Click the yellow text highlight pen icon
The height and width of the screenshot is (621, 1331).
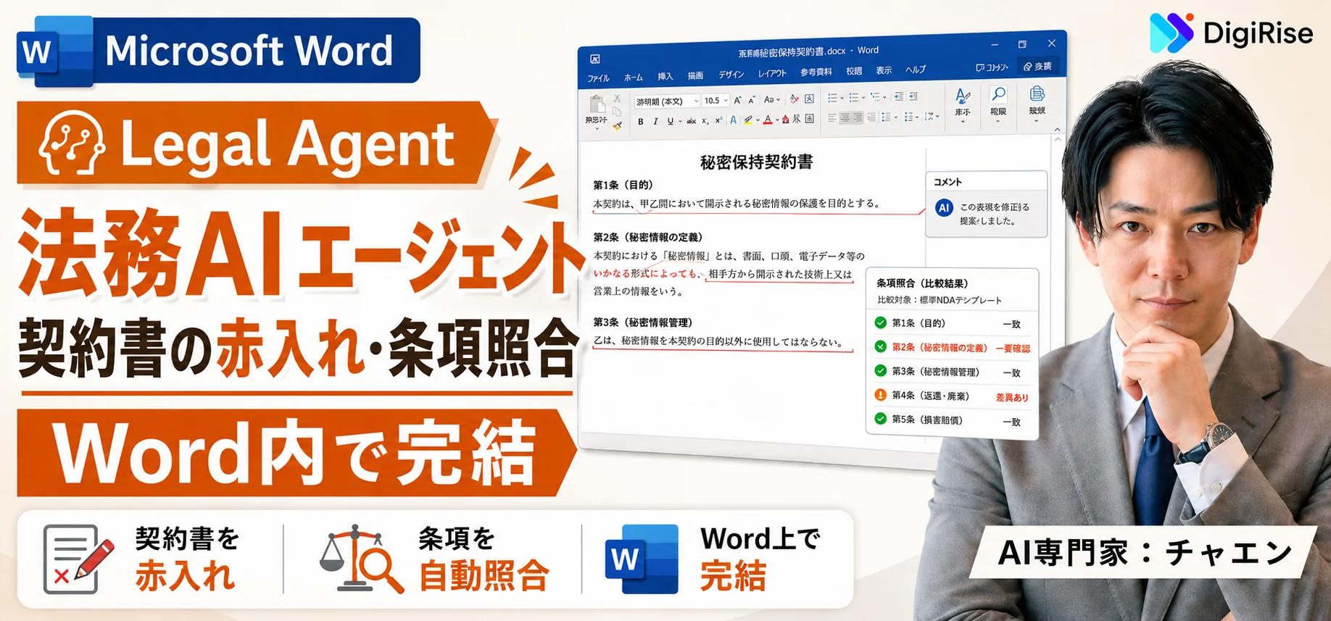[748, 120]
